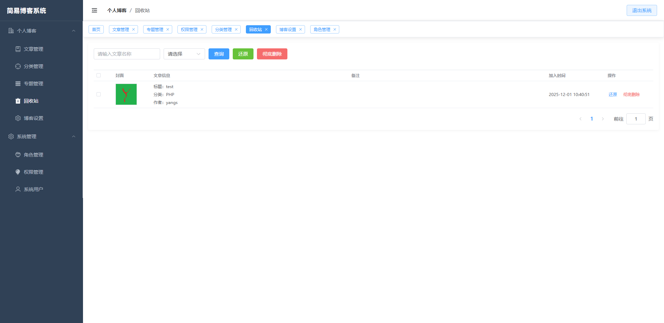Focus the 请输入文章名称 search field

click(x=127, y=54)
